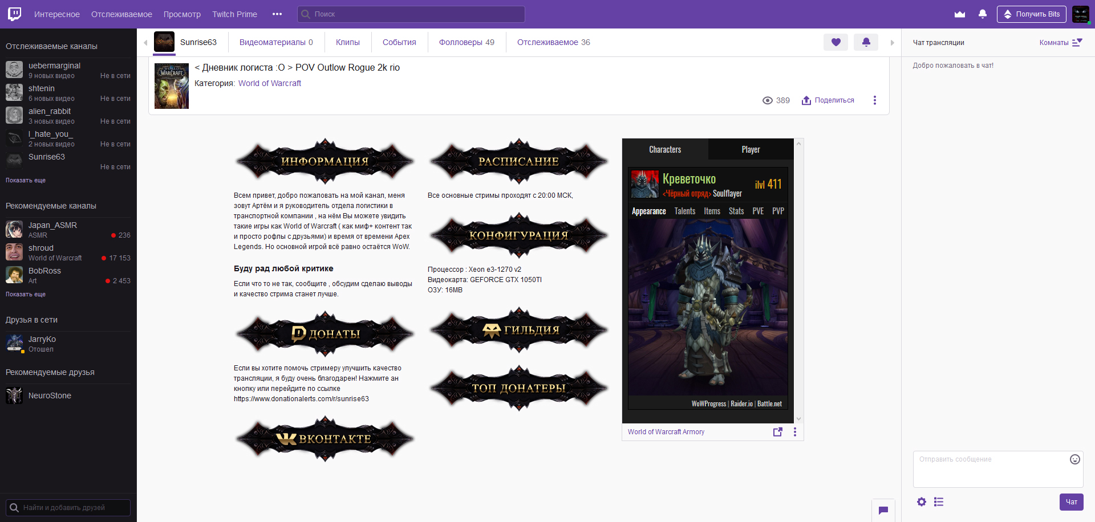Screen dimensions: 1095x522
Task: Select the Talents tab in Armory
Action: [x=684, y=211]
